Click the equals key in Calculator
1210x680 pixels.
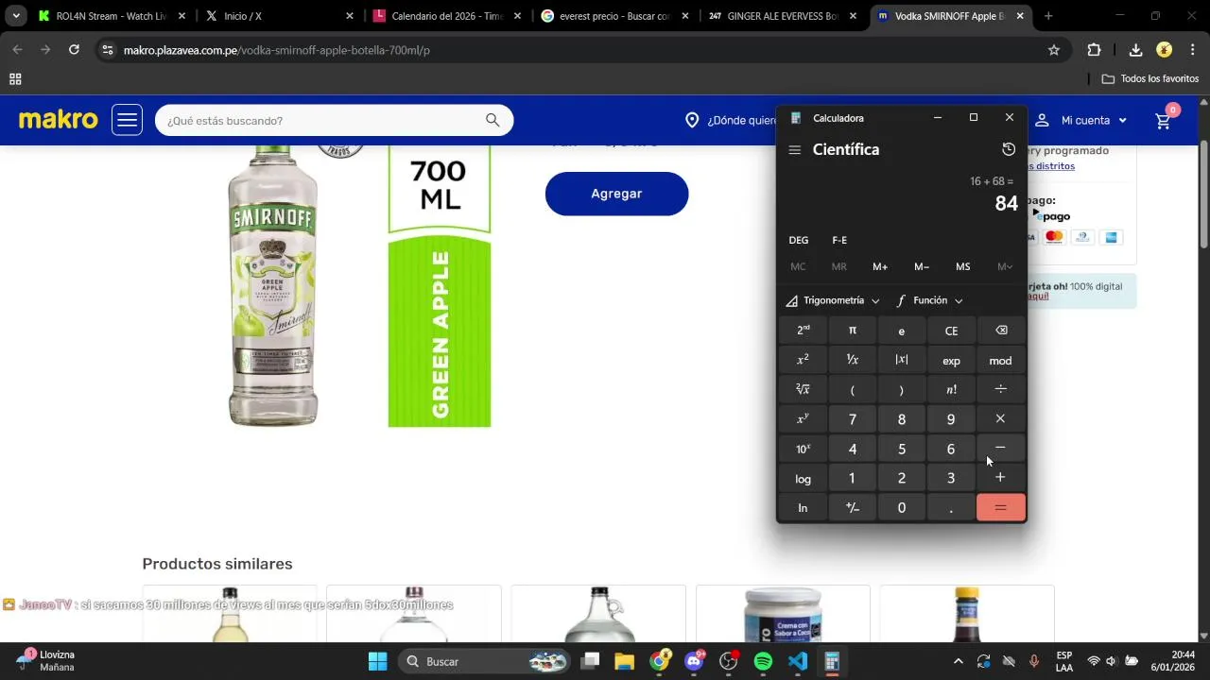point(1001,508)
